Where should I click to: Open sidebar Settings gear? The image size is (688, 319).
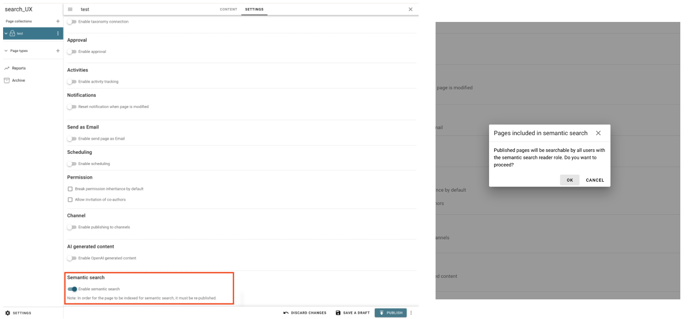[x=8, y=313]
